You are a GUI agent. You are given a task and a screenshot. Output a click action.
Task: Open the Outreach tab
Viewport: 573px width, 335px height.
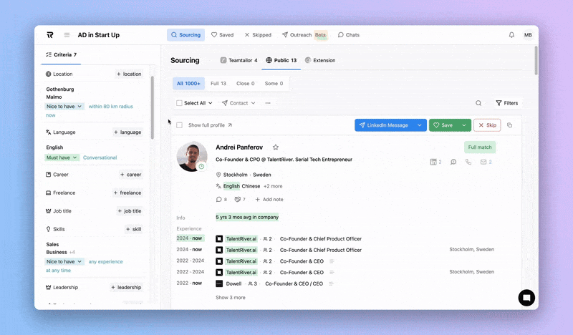(x=304, y=34)
